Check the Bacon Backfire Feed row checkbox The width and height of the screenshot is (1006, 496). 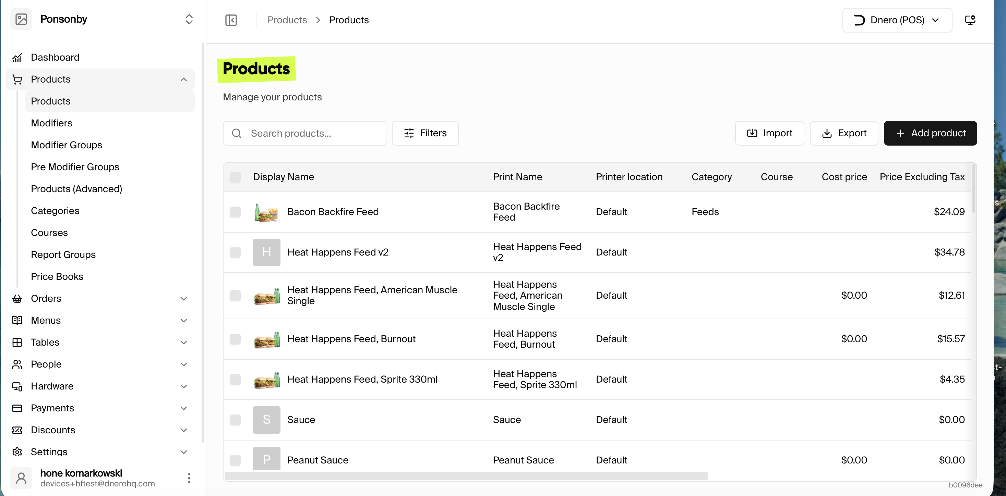pyautogui.click(x=235, y=212)
